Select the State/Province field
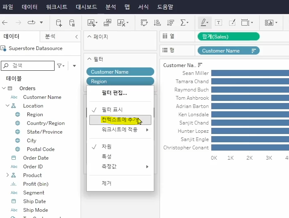 (x=45, y=132)
